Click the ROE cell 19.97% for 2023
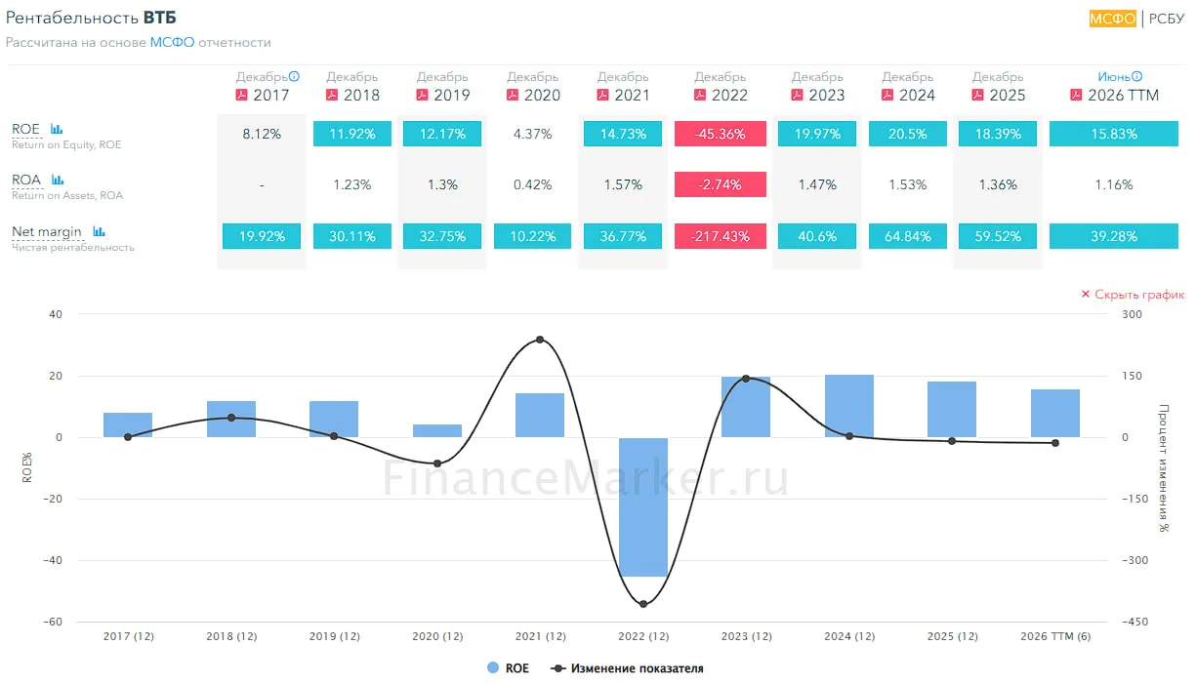This screenshot has height=686, width=1196. (x=817, y=134)
